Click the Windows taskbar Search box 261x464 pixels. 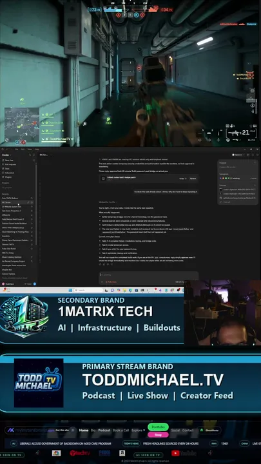(88, 290)
